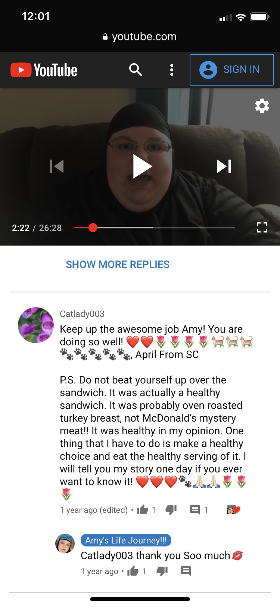Viewport: 280px width, 607px height.
Task: Like Catlady003's comment with thumbs up
Action: (x=143, y=509)
